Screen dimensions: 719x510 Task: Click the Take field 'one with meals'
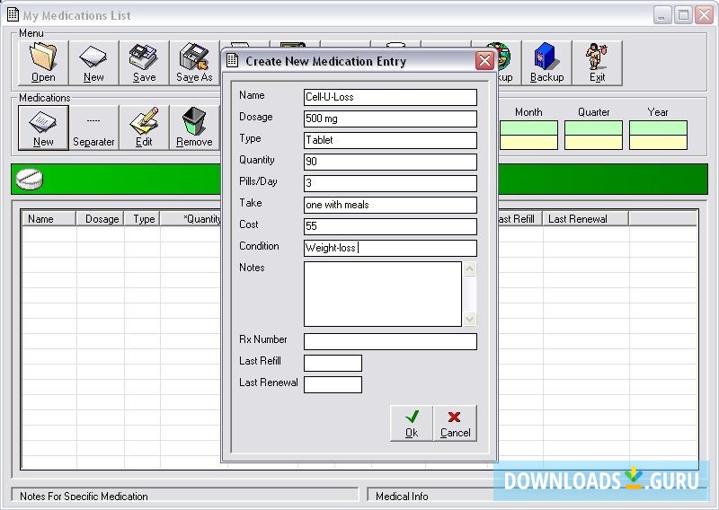tap(390, 205)
